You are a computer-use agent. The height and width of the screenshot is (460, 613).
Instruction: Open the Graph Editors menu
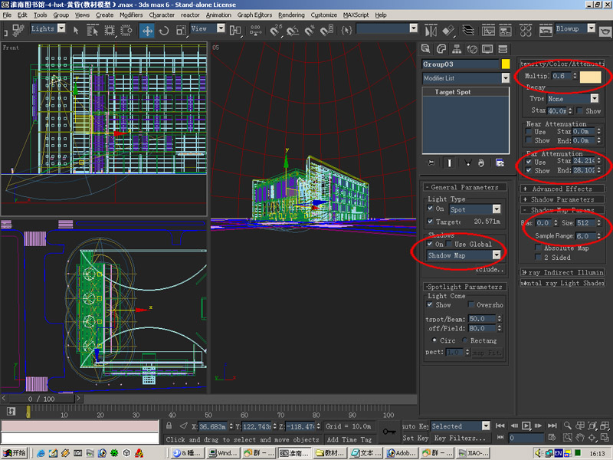point(254,15)
